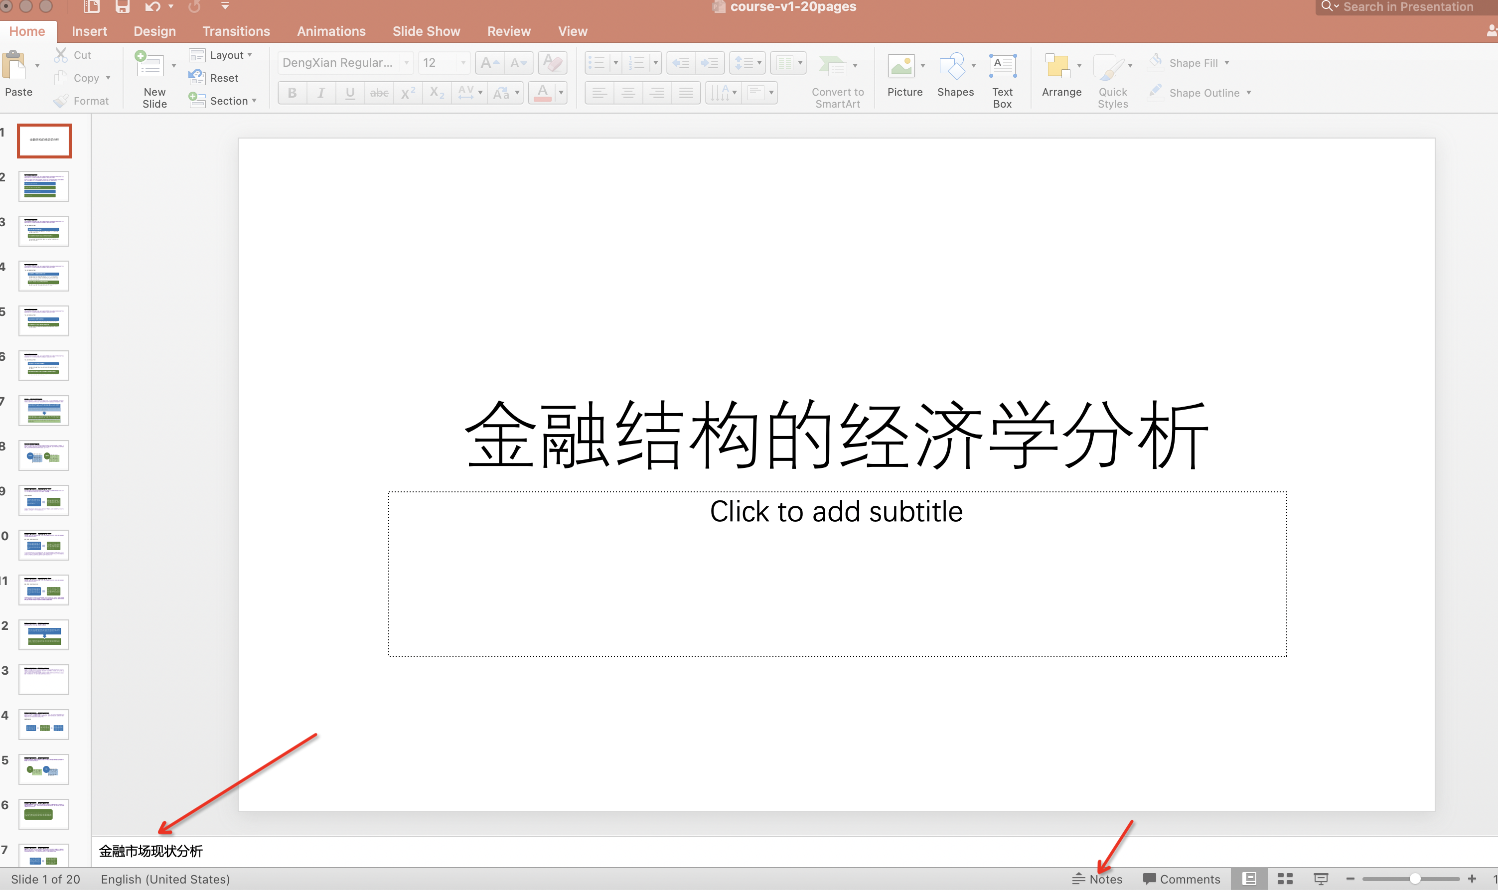Open the Shape Fill dropdown arrow

click(x=1227, y=62)
